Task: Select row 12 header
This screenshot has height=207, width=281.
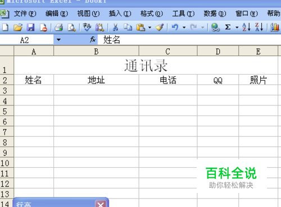Action: pyautogui.click(x=7, y=183)
